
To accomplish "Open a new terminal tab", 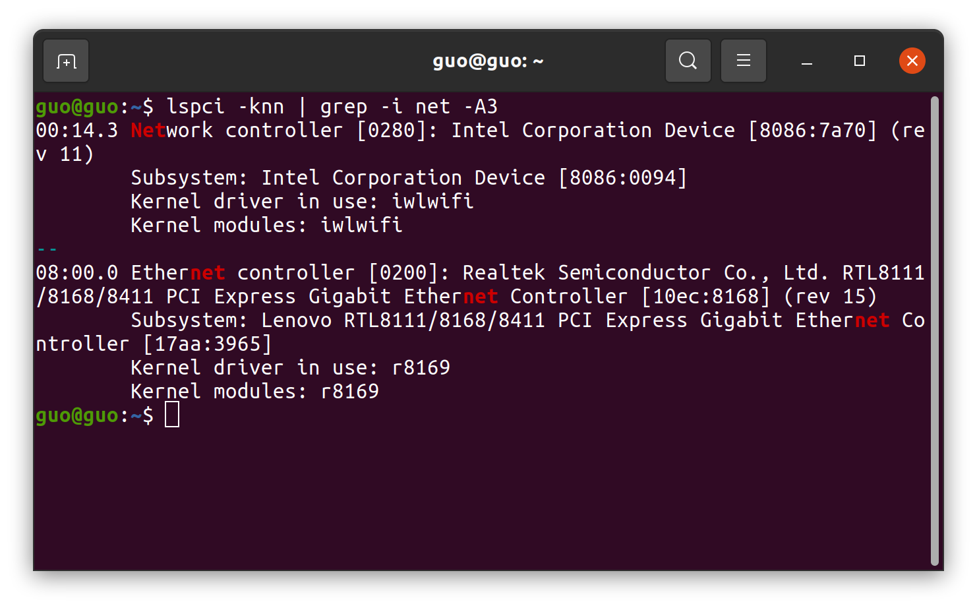I will [65, 61].
